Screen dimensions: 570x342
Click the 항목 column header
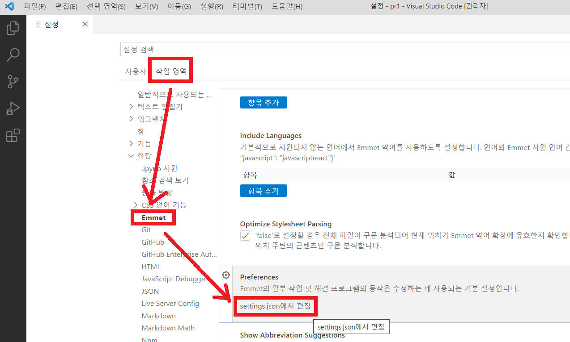pos(250,175)
